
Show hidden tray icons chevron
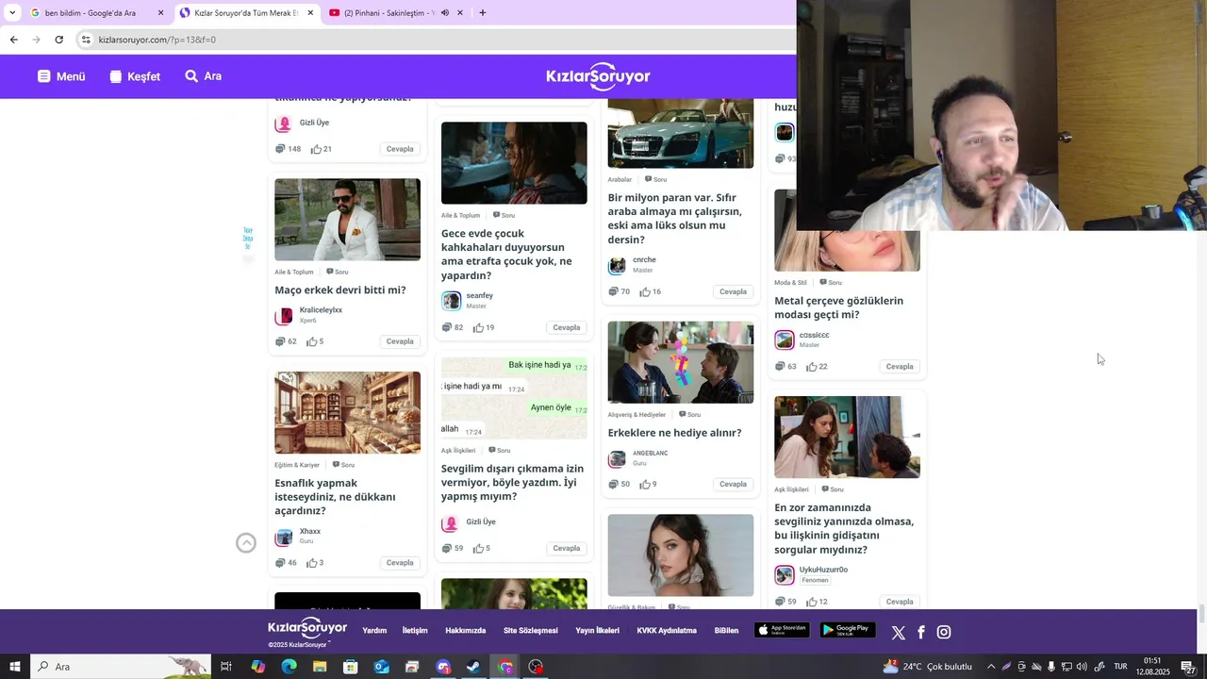[990, 667]
